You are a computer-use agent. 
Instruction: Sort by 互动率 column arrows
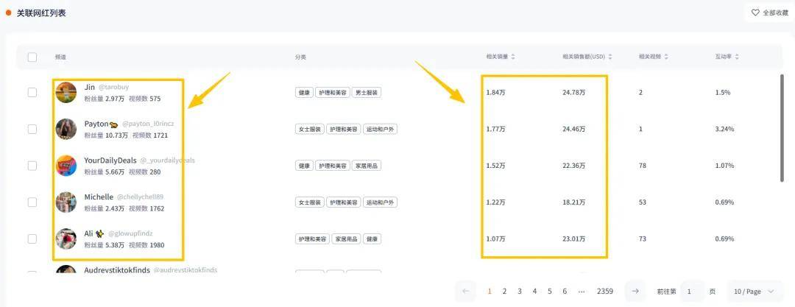[736, 57]
